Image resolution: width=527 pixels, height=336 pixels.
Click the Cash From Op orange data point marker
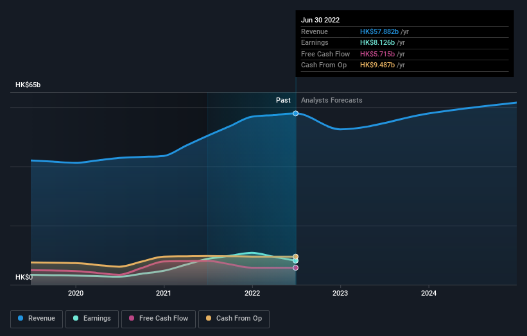pyautogui.click(x=295, y=256)
